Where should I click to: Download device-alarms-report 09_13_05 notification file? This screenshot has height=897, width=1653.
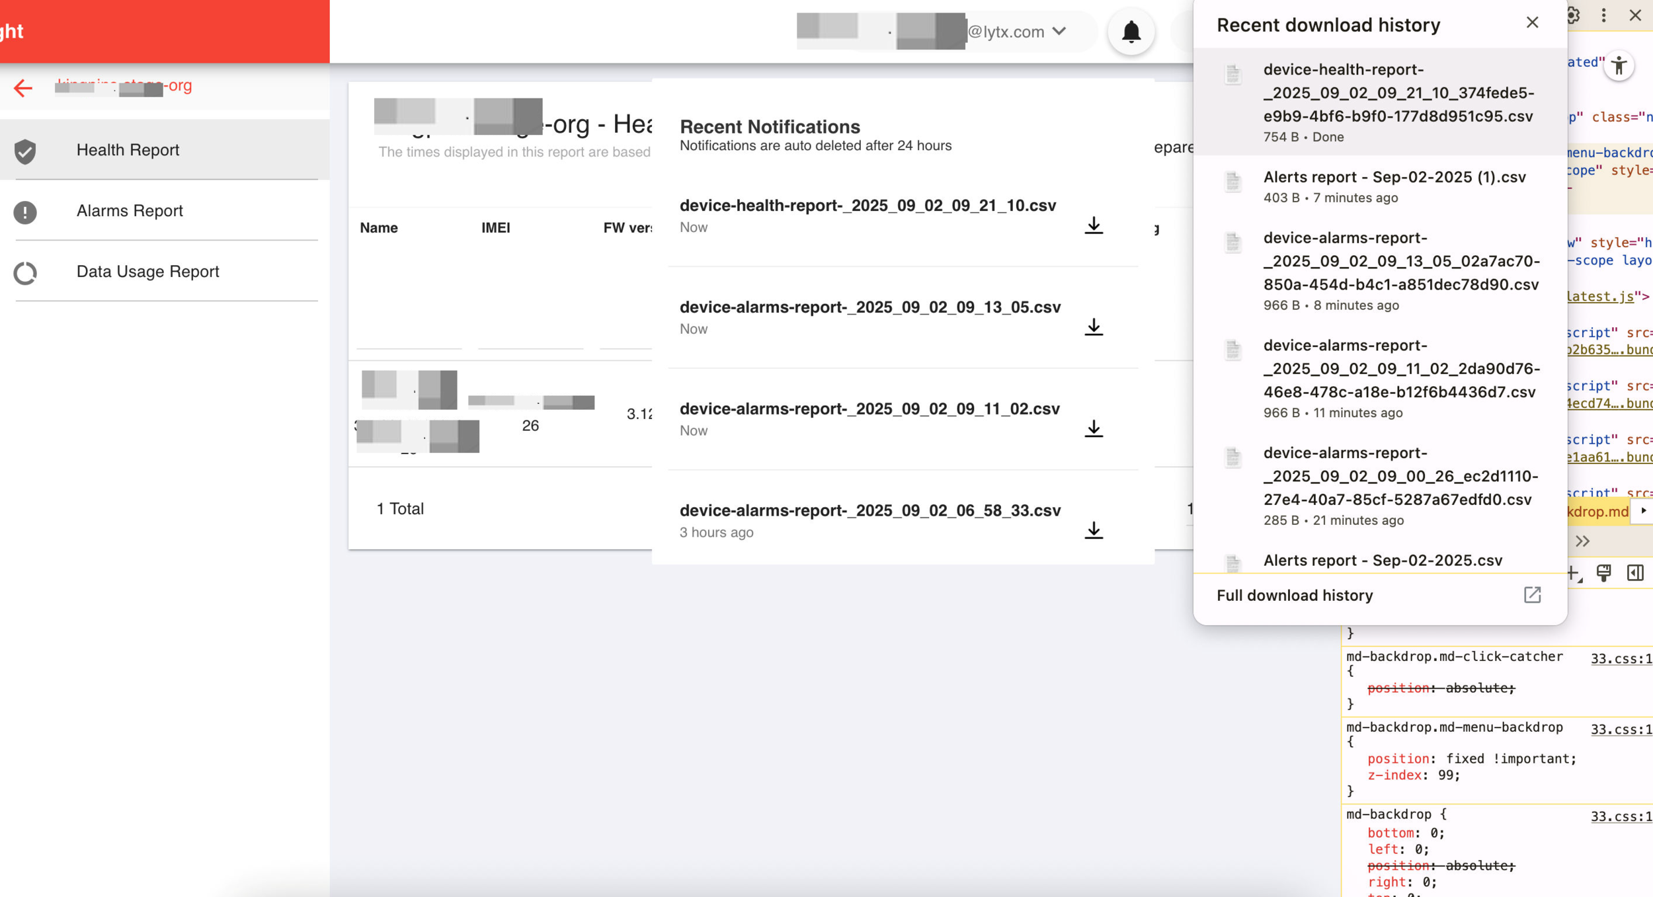coord(1093,327)
